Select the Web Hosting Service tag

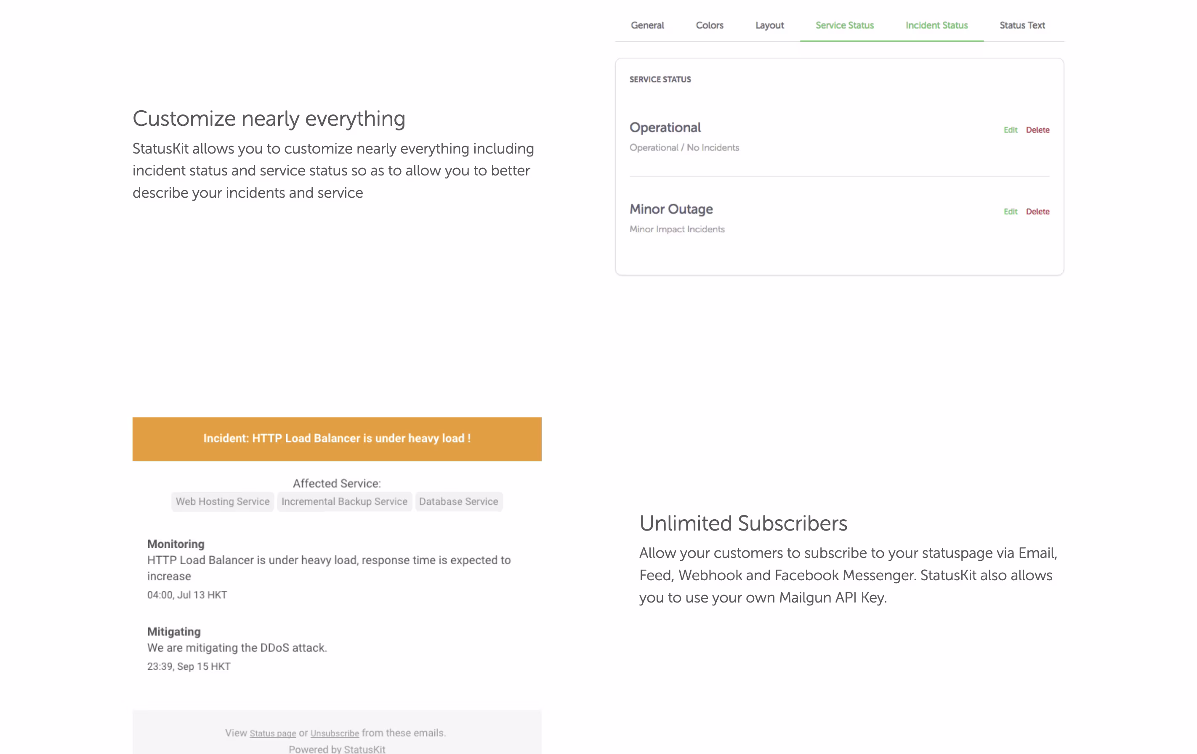pos(222,502)
